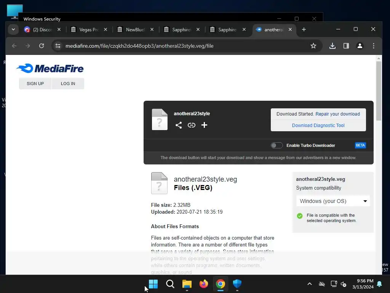Click the file icon beside anotheral23style.veg heading

(x=159, y=183)
